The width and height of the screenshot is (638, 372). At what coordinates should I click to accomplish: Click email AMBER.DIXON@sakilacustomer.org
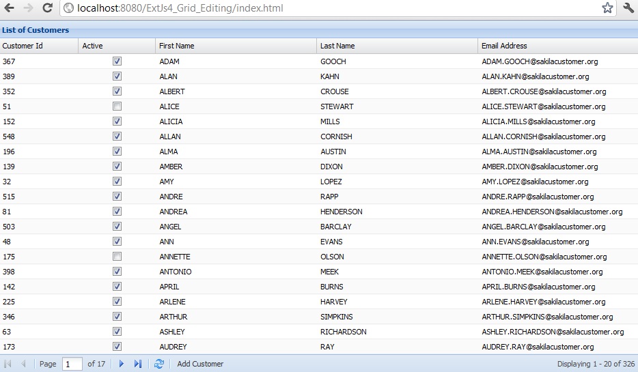point(540,167)
